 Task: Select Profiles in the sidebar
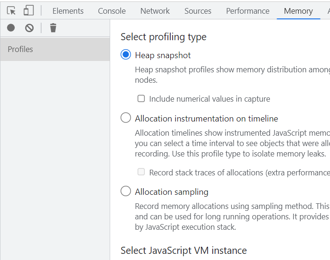20,49
